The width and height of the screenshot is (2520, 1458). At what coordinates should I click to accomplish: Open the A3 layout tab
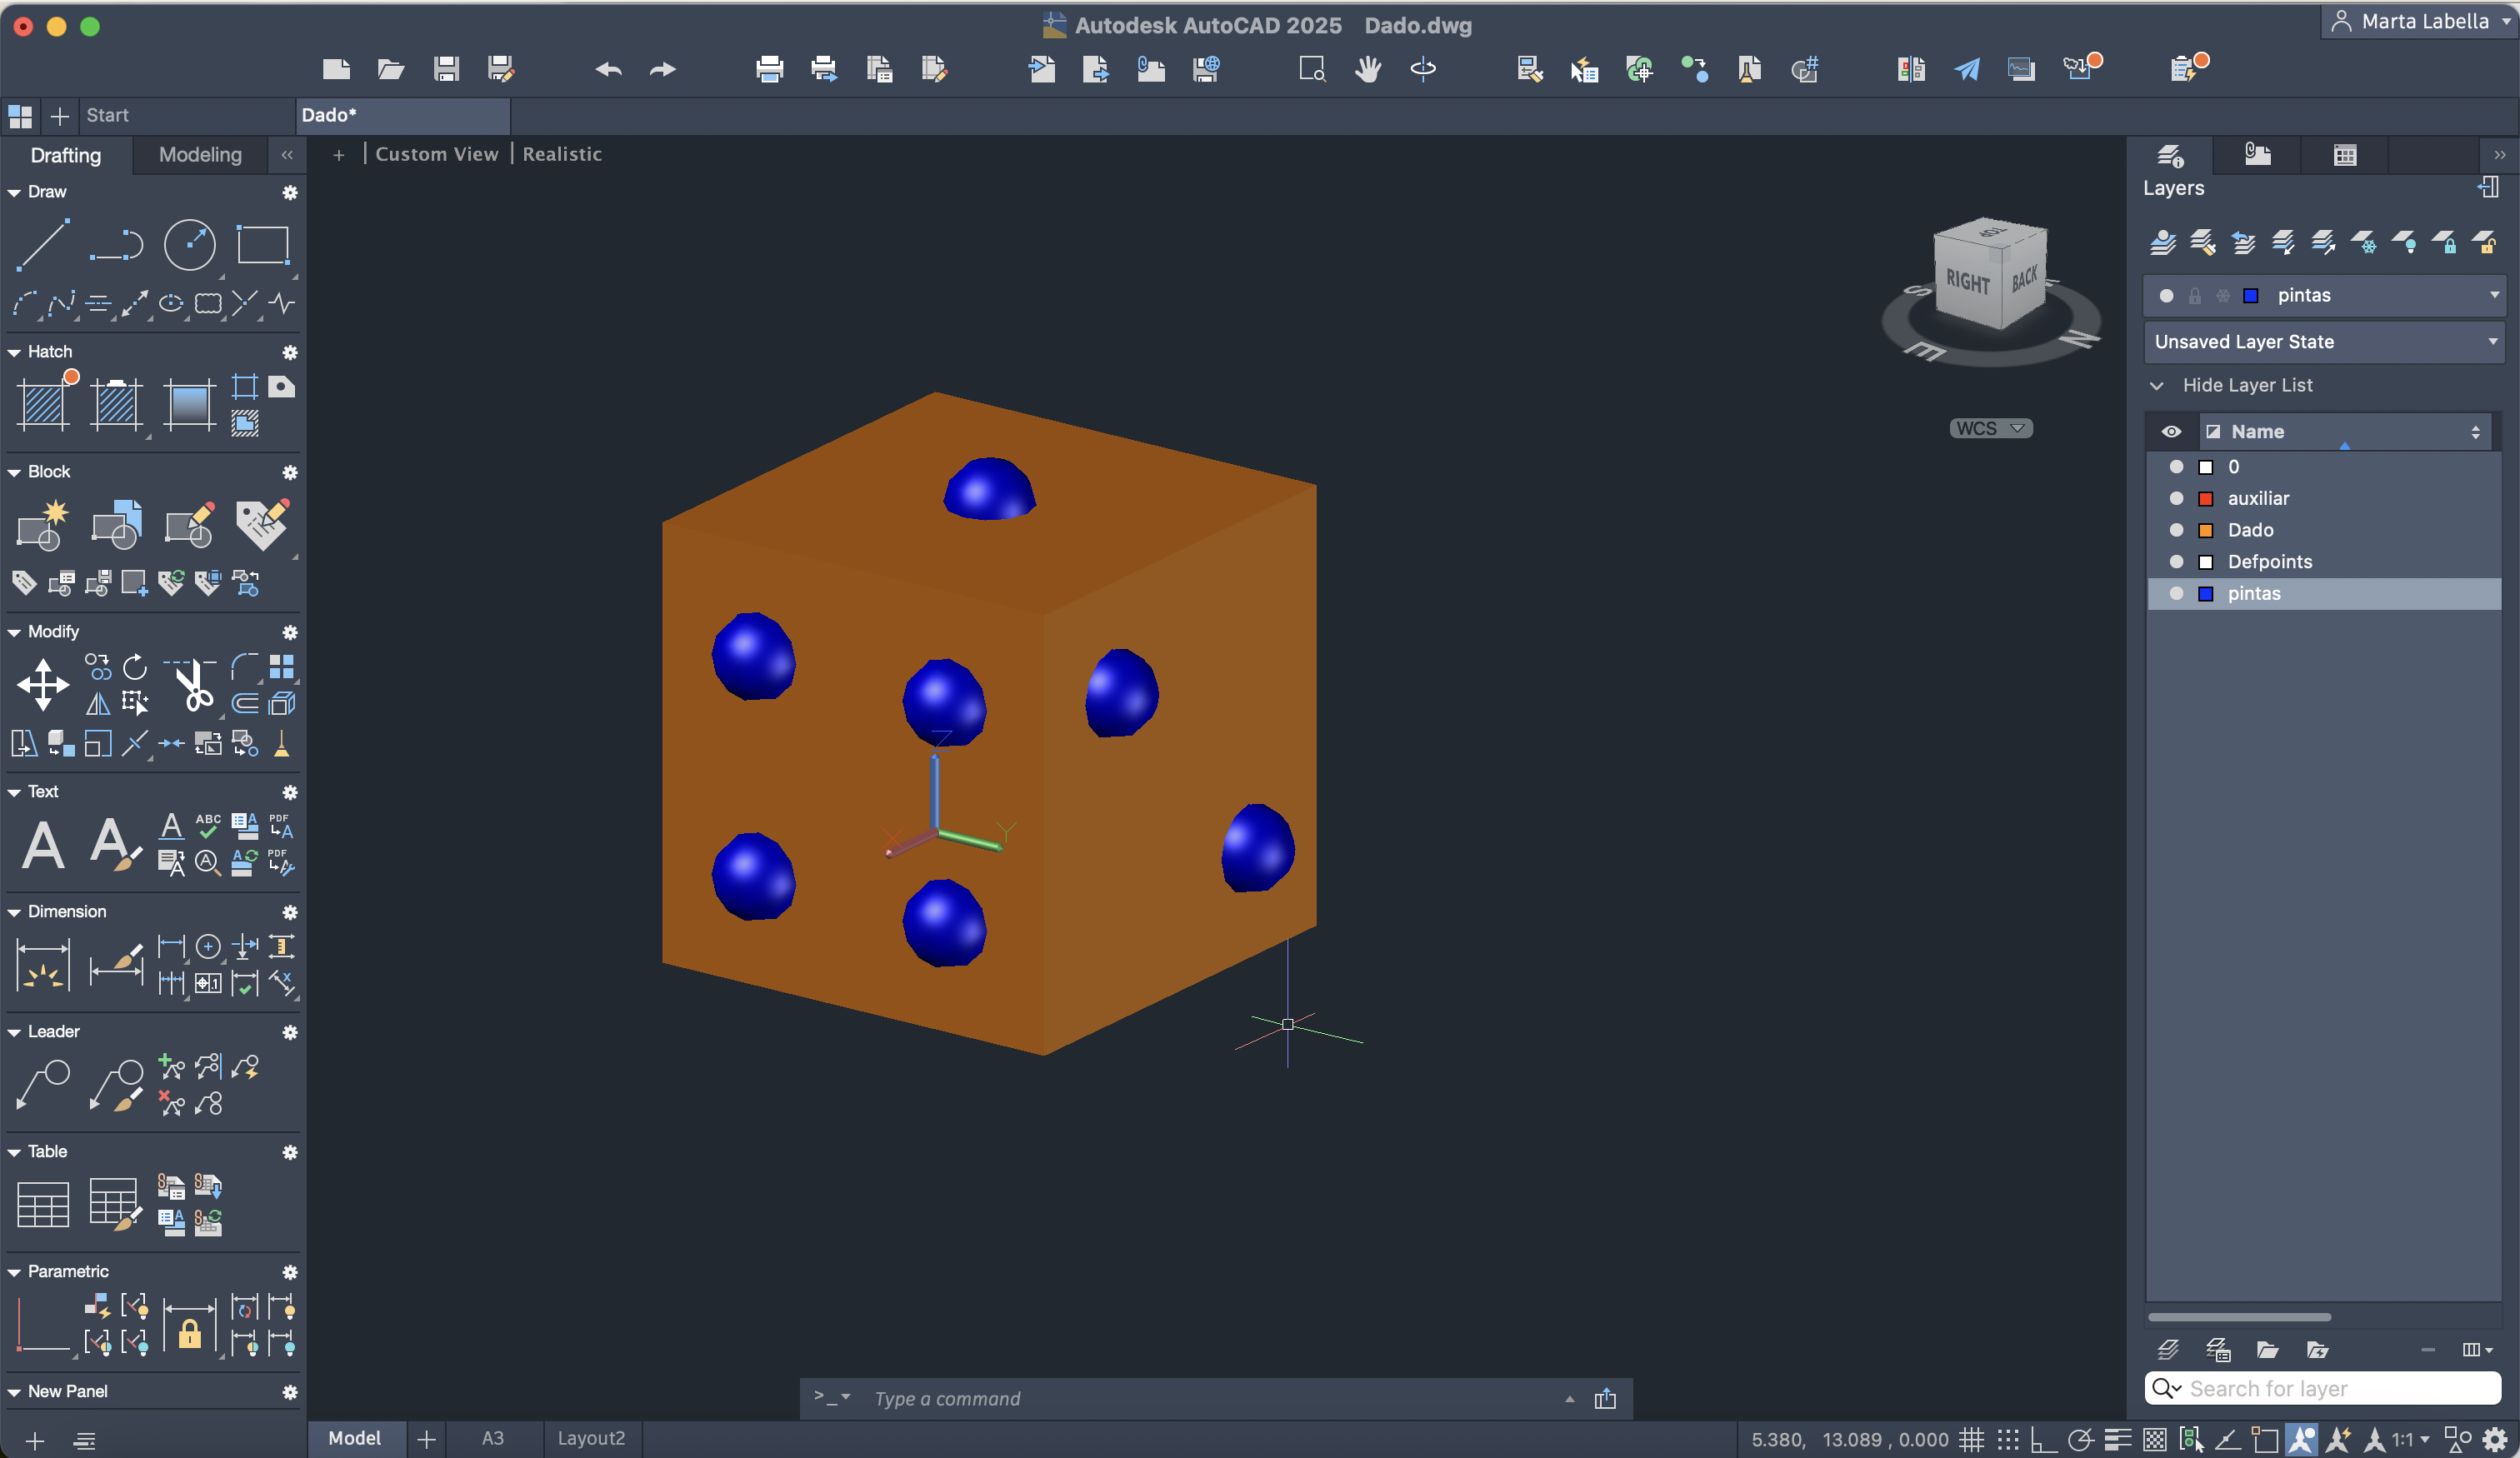tap(492, 1438)
